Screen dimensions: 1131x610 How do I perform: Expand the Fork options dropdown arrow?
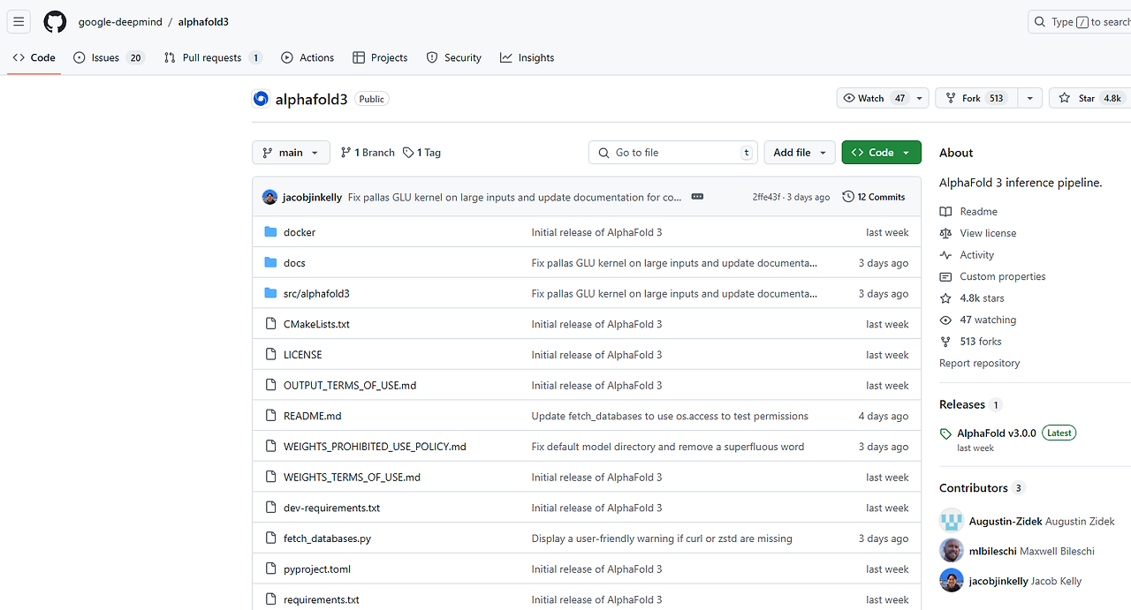(1029, 98)
